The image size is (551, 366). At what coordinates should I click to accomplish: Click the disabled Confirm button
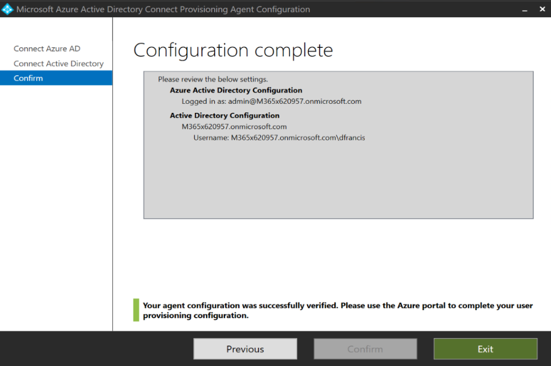pyautogui.click(x=365, y=348)
